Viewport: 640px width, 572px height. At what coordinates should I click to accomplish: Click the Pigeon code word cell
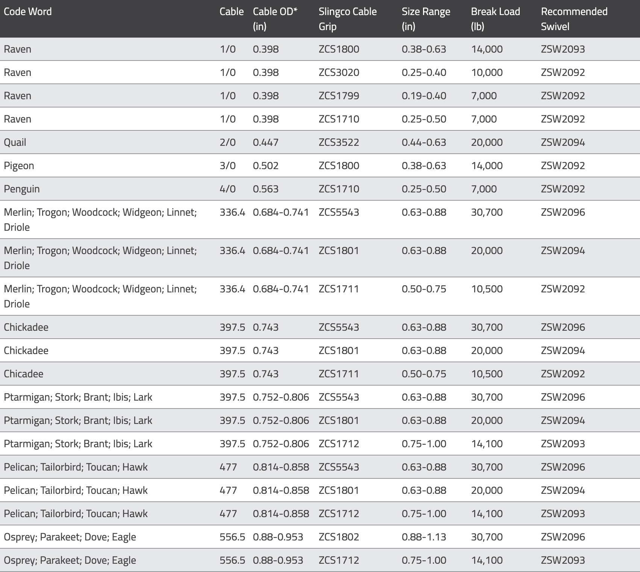click(19, 166)
